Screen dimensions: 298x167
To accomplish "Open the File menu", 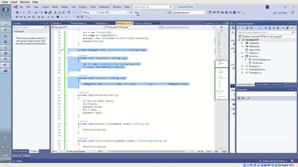I will [21, 7].
